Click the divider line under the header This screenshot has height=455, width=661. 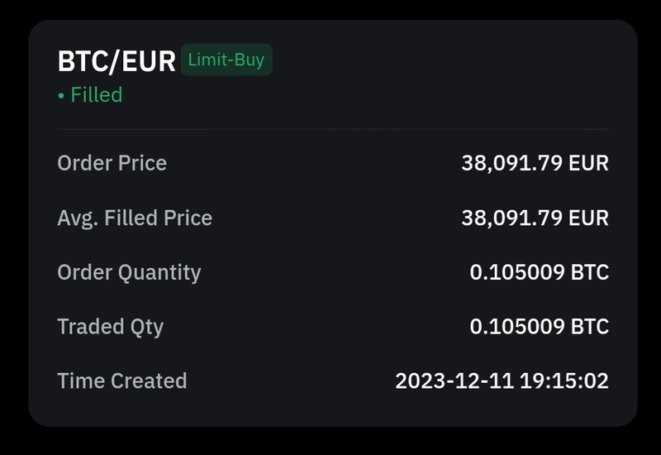click(x=333, y=129)
